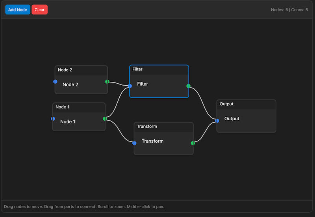This screenshot has height=217, width=315.
Task: Click Node 1's green output port
Action: point(105,119)
